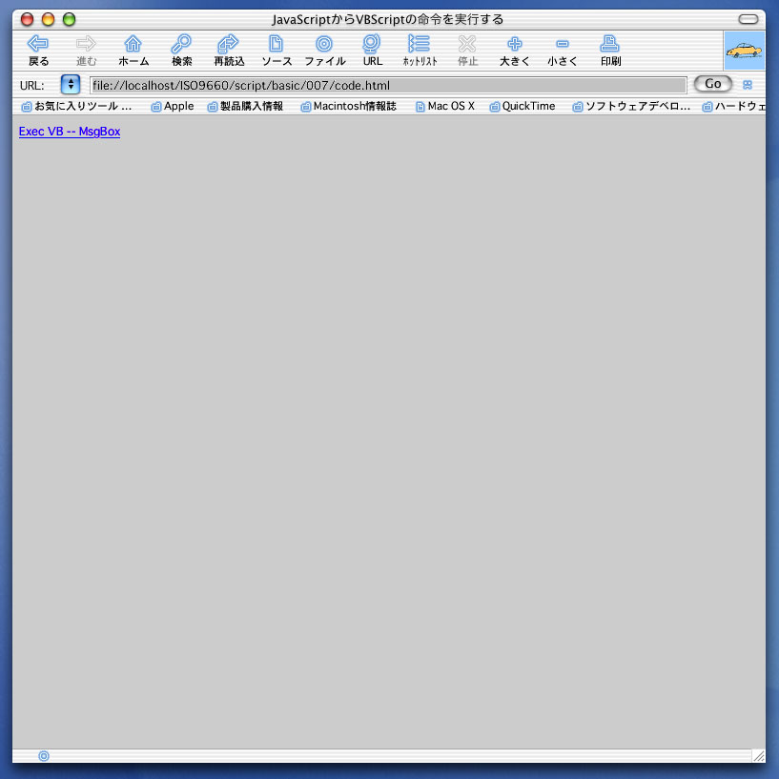The height and width of the screenshot is (779, 779).
Task: Print page with 印刷 icon
Action: (609, 44)
